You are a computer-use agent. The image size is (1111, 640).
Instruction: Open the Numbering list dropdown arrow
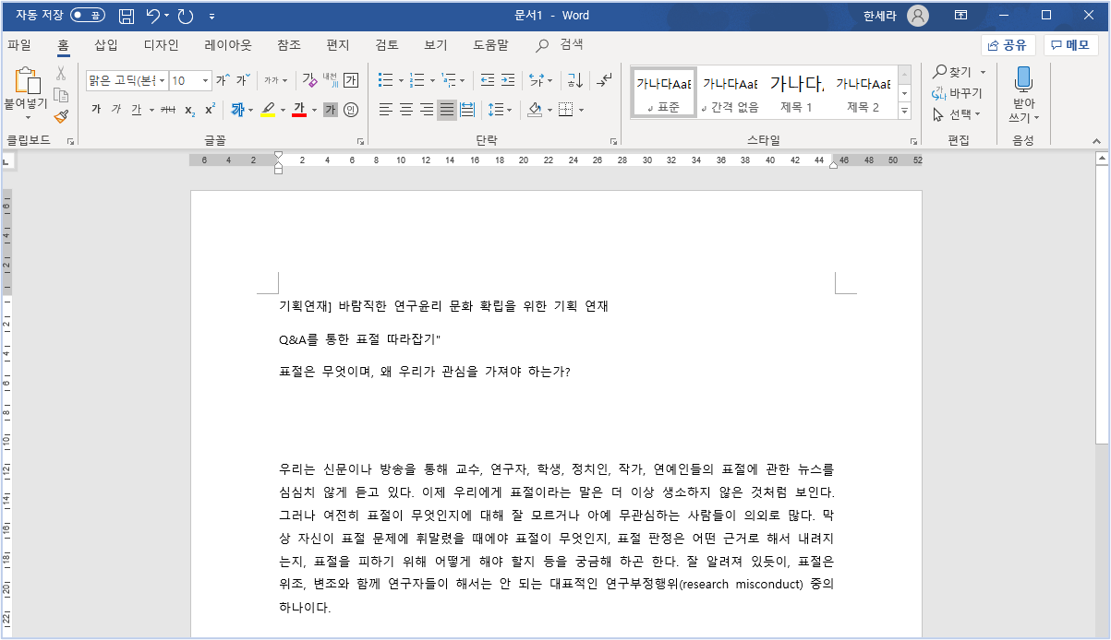click(x=432, y=80)
